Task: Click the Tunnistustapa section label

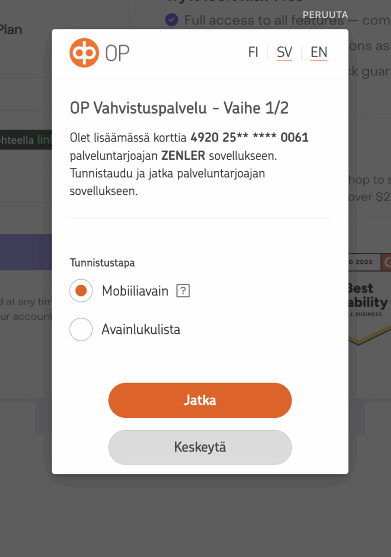Action: [102, 263]
